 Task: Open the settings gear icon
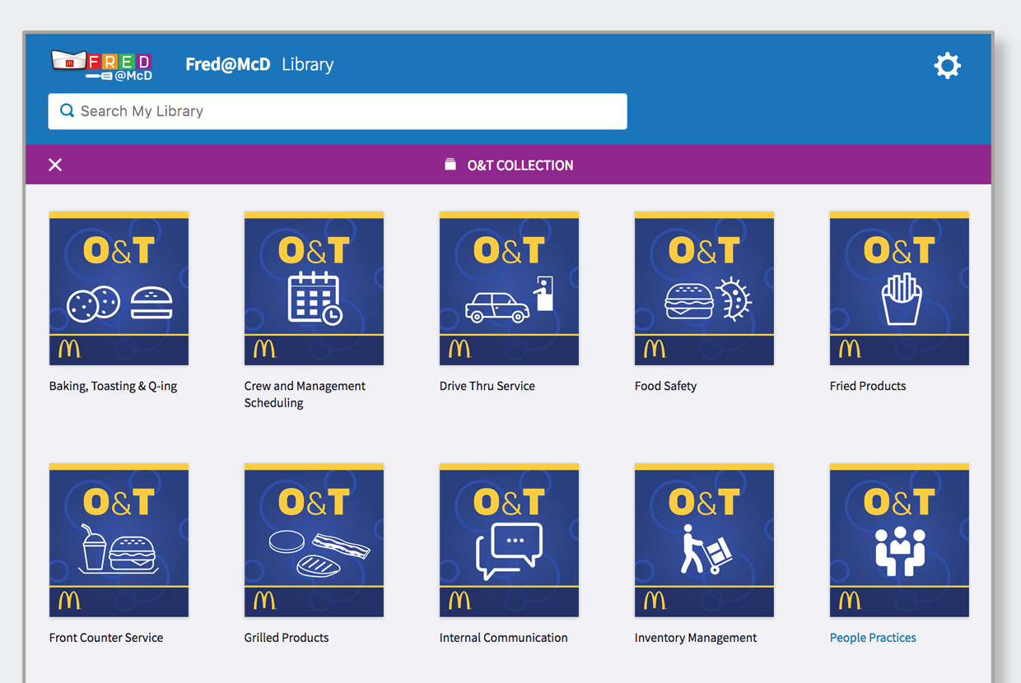click(947, 66)
